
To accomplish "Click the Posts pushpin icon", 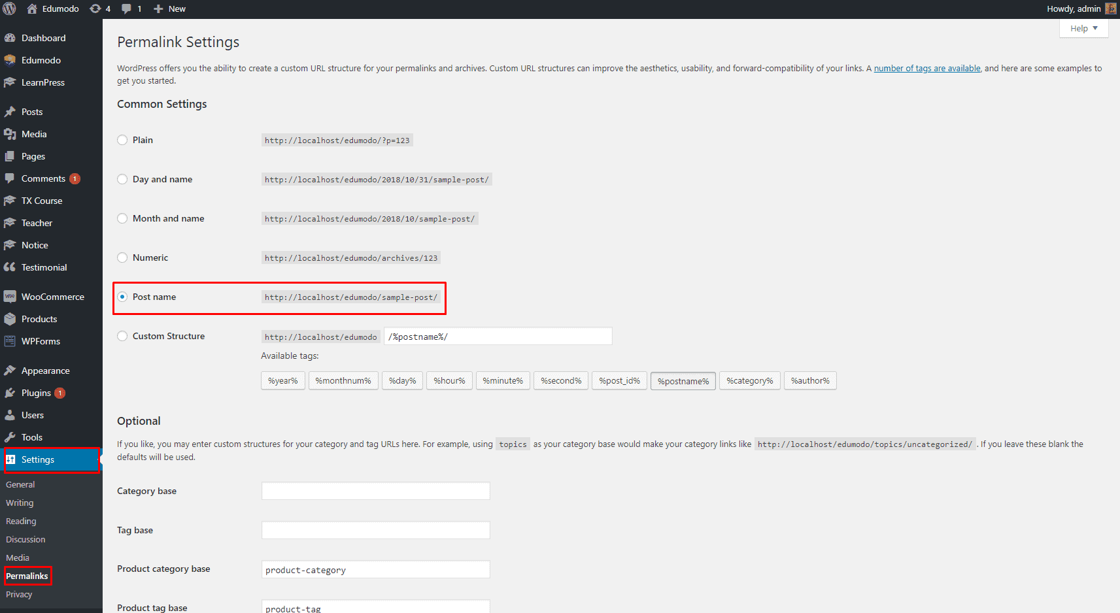I will (x=10, y=112).
